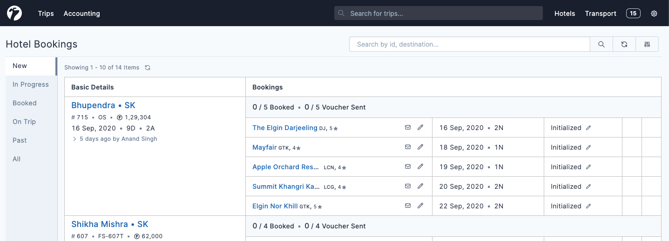The height and width of the screenshot is (241, 669).
Task: Click the filter sliders icon
Action: 647,44
